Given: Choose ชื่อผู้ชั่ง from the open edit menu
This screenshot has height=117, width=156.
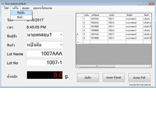Looking at the screenshot, I should coord(22,13).
